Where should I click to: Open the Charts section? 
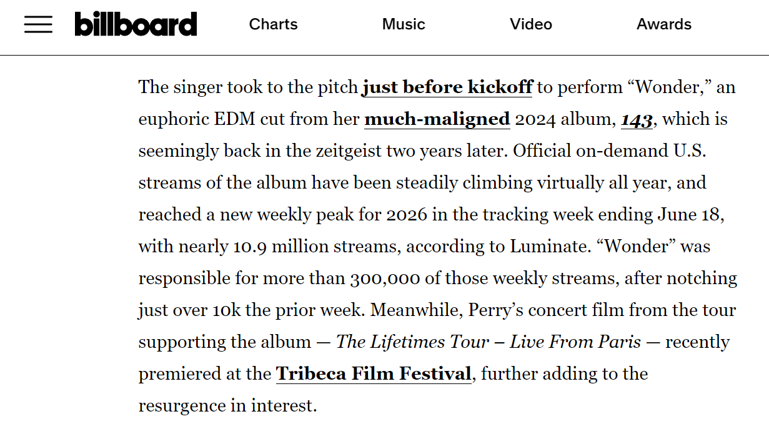click(x=274, y=24)
